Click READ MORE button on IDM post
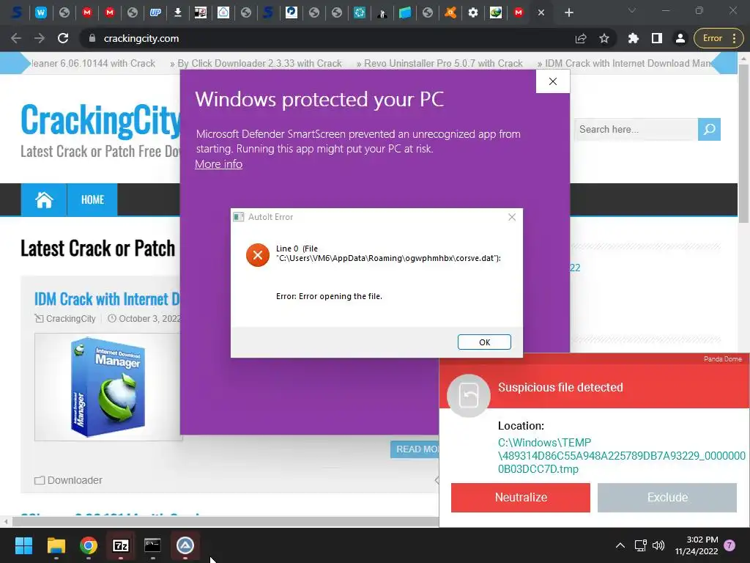The image size is (750, 563). pos(415,449)
